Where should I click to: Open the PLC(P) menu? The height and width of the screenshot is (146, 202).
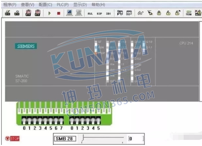point(63,5)
